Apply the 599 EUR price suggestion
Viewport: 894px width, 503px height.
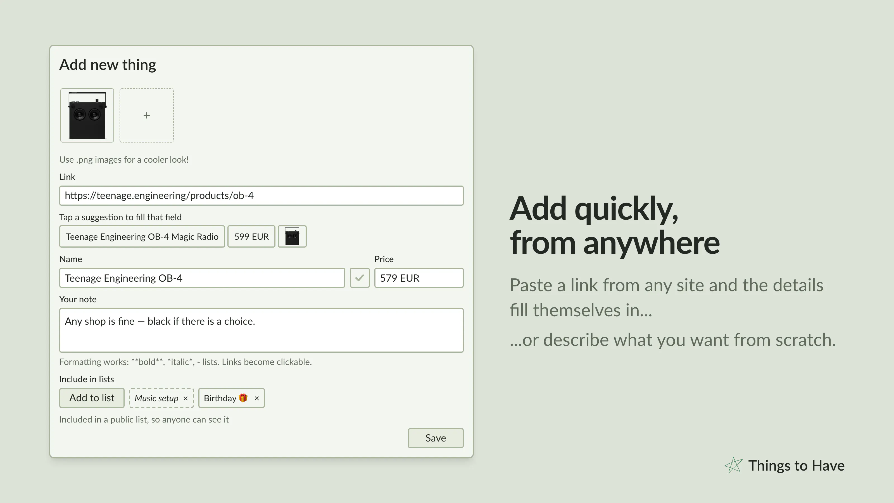pos(251,236)
